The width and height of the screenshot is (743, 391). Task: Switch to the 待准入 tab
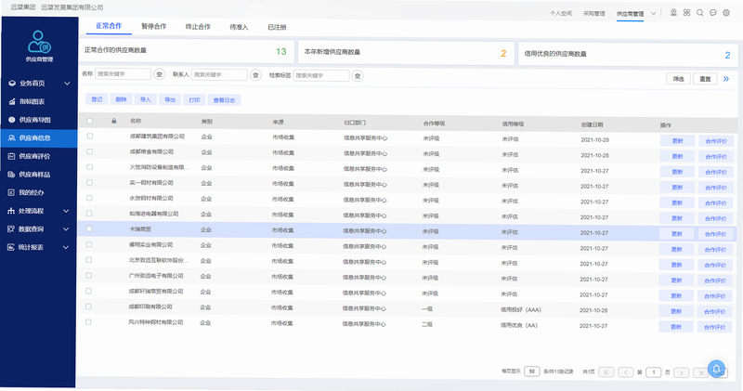click(x=239, y=27)
